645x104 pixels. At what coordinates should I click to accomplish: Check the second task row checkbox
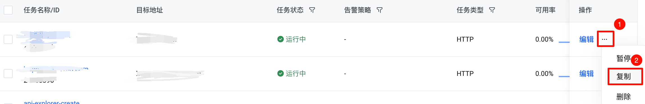click(8, 74)
